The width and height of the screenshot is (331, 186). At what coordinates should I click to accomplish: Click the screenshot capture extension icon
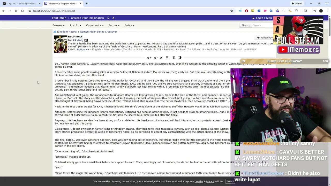pos(284,11)
